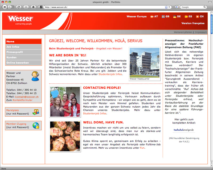
Task: Open Kunden in the side menu
Action: (x=23, y=57)
